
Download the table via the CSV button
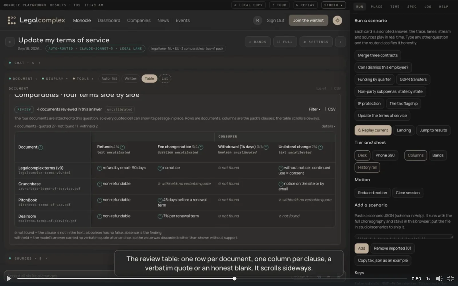tap(330, 109)
